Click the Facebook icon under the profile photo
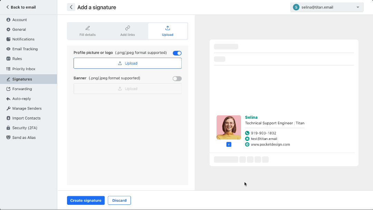 (229, 144)
